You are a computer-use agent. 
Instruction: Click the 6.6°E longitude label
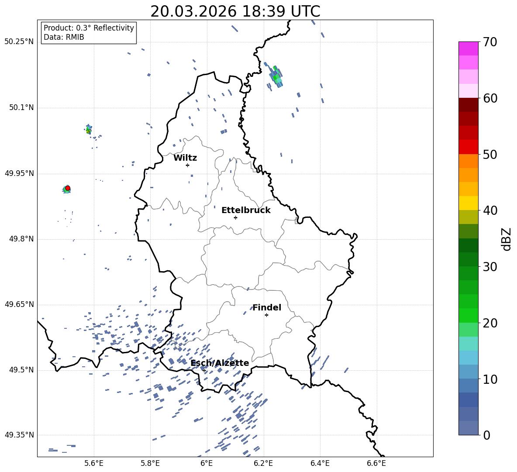[x=376, y=463]
